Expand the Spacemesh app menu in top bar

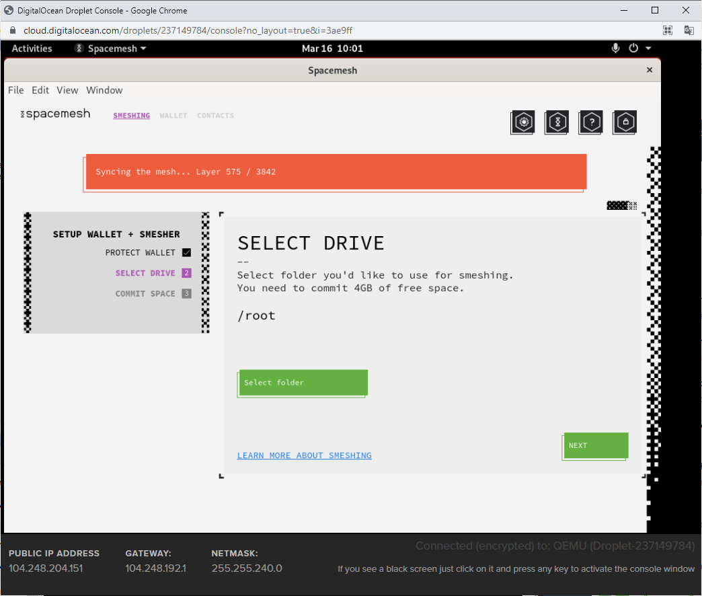[x=110, y=48]
